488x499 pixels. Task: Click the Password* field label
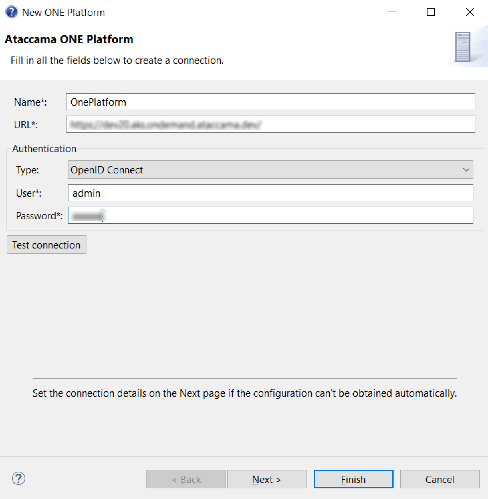coord(39,216)
